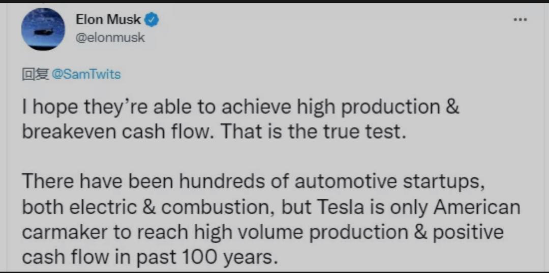Click the Elon Musk display name
The height and width of the screenshot is (273, 549).
108,20
